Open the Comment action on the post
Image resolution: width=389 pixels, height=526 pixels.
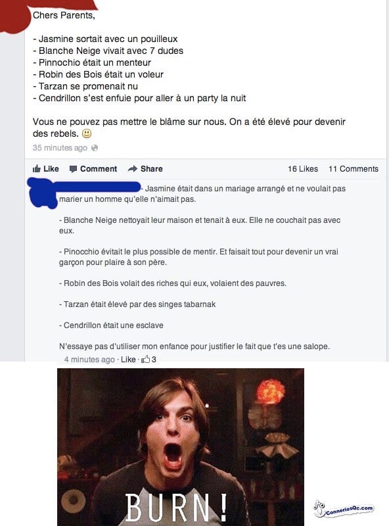tap(99, 169)
